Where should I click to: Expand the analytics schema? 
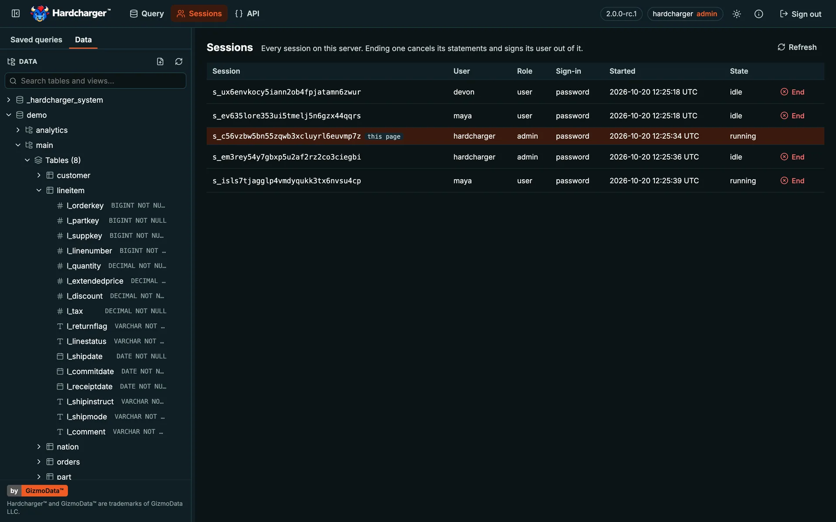[18, 130]
